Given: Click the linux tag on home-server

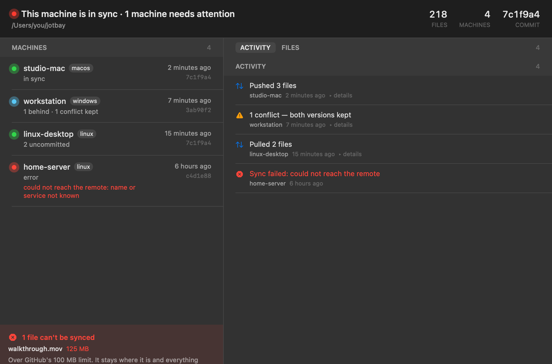Looking at the screenshot, I should click(83, 167).
